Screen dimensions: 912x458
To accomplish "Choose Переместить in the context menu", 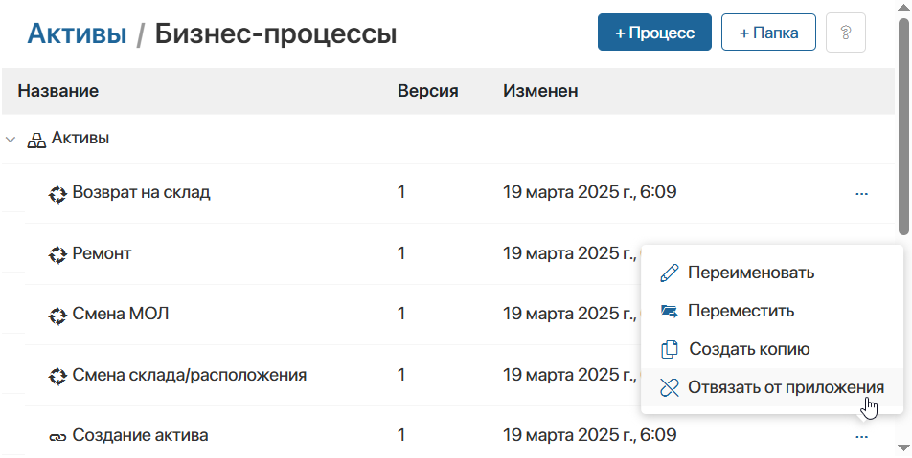I will tap(772, 311).
